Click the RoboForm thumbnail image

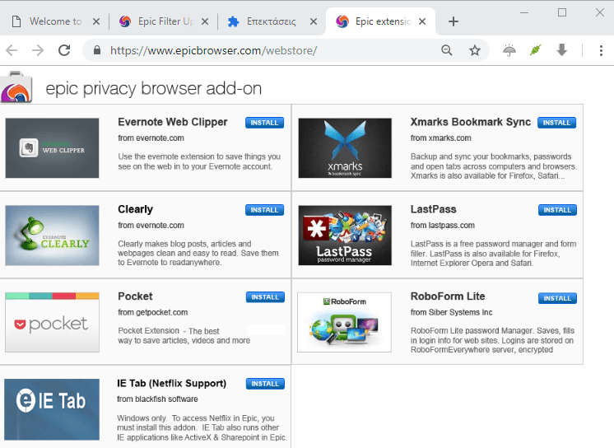click(344, 322)
